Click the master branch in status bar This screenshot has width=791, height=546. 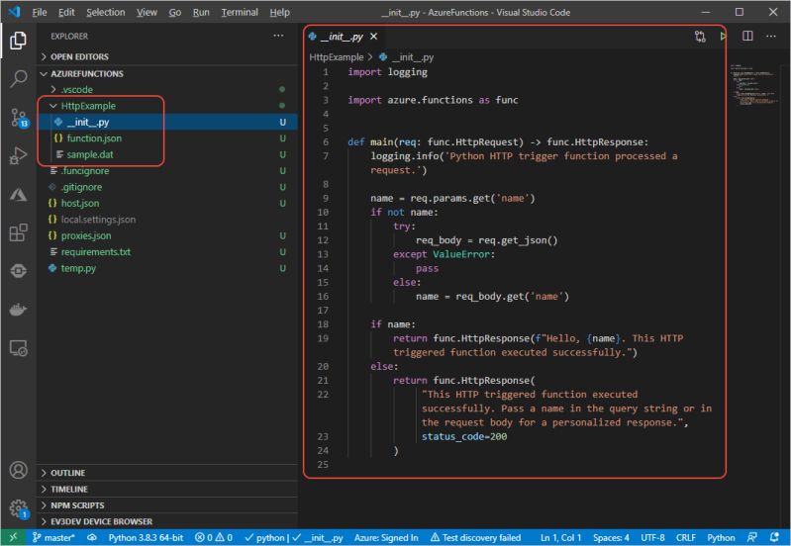tap(53, 537)
